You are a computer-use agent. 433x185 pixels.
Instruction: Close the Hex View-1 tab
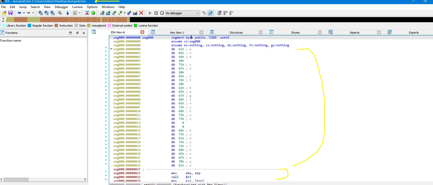[x=201, y=32]
